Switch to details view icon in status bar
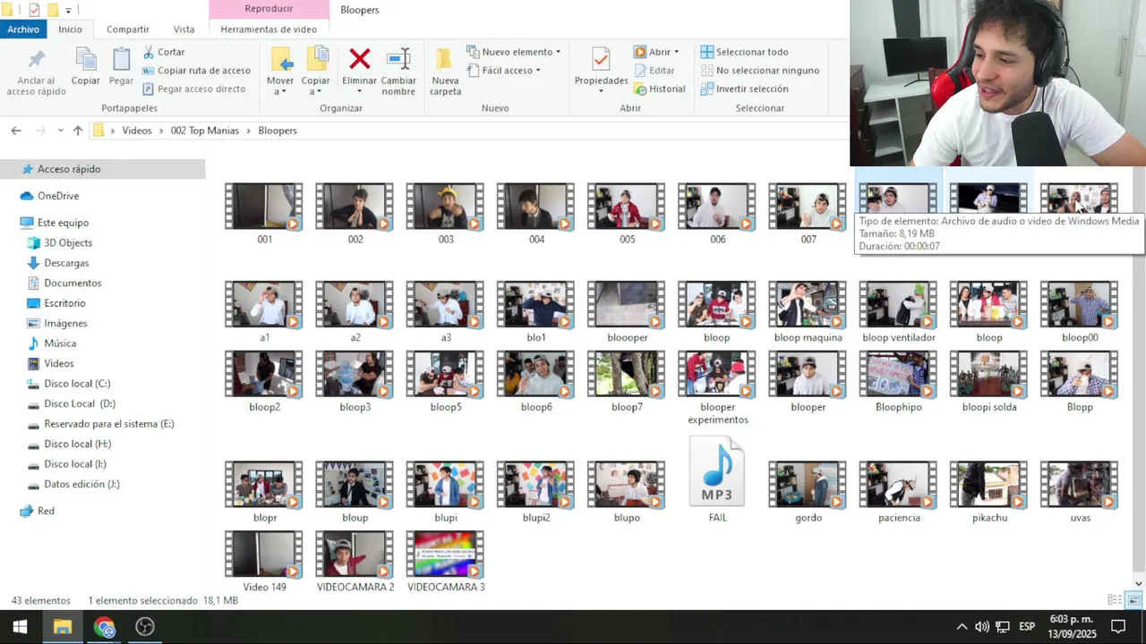Viewport: 1146px width, 644px height. pyautogui.click(x=1115, y=600)
